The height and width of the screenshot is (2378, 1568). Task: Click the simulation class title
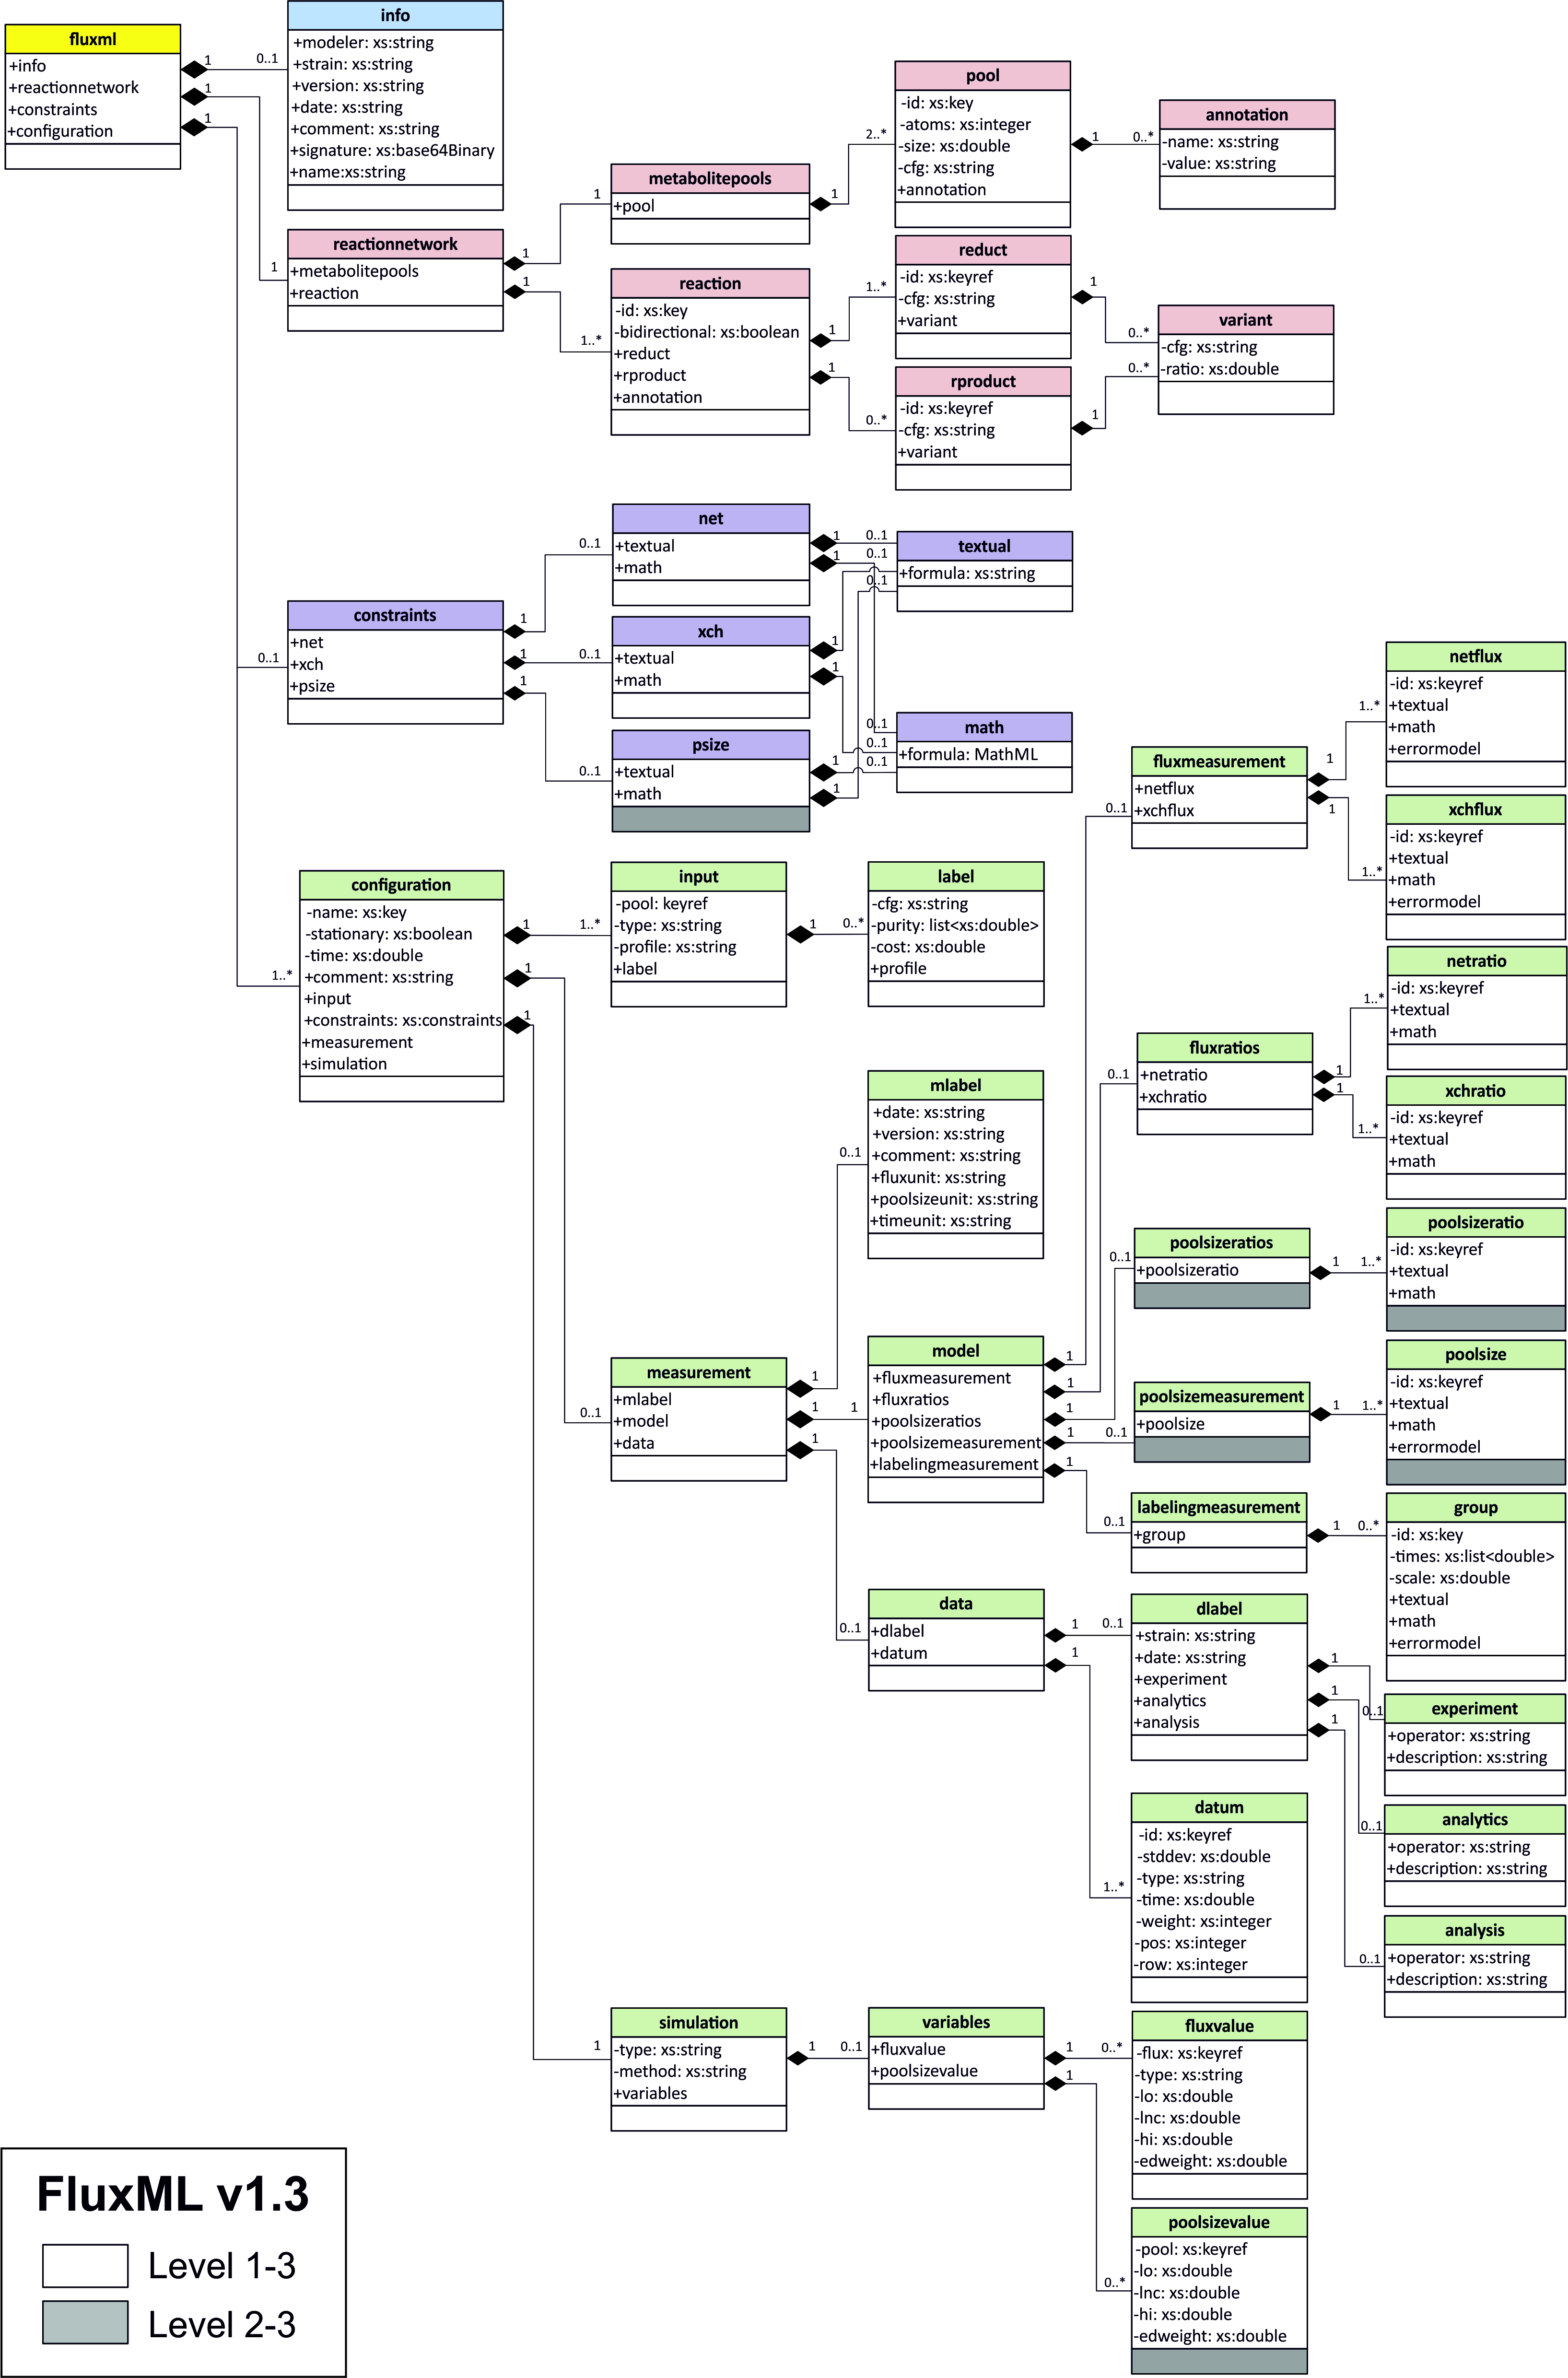click(x=698, y=2023)
